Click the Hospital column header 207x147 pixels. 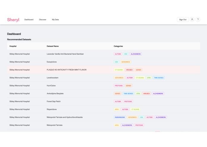click(x=13, y=46)
